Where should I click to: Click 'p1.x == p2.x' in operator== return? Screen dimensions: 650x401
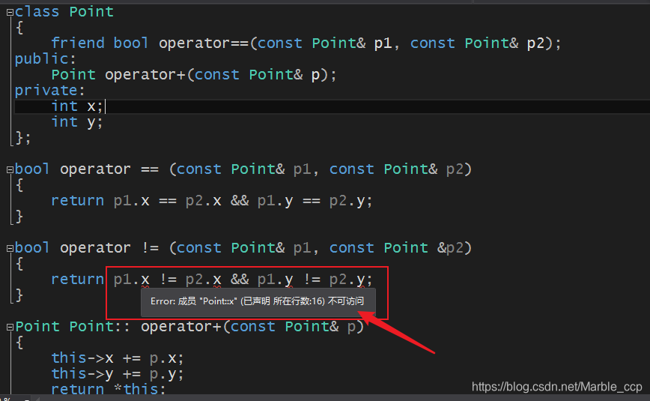click(x=167, y=201)
